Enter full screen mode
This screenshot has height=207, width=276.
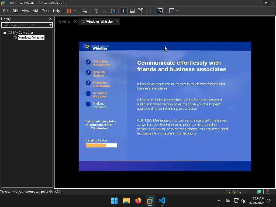point(140,11)
